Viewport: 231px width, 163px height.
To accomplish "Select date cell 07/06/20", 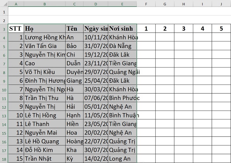I will click(96, 98).
